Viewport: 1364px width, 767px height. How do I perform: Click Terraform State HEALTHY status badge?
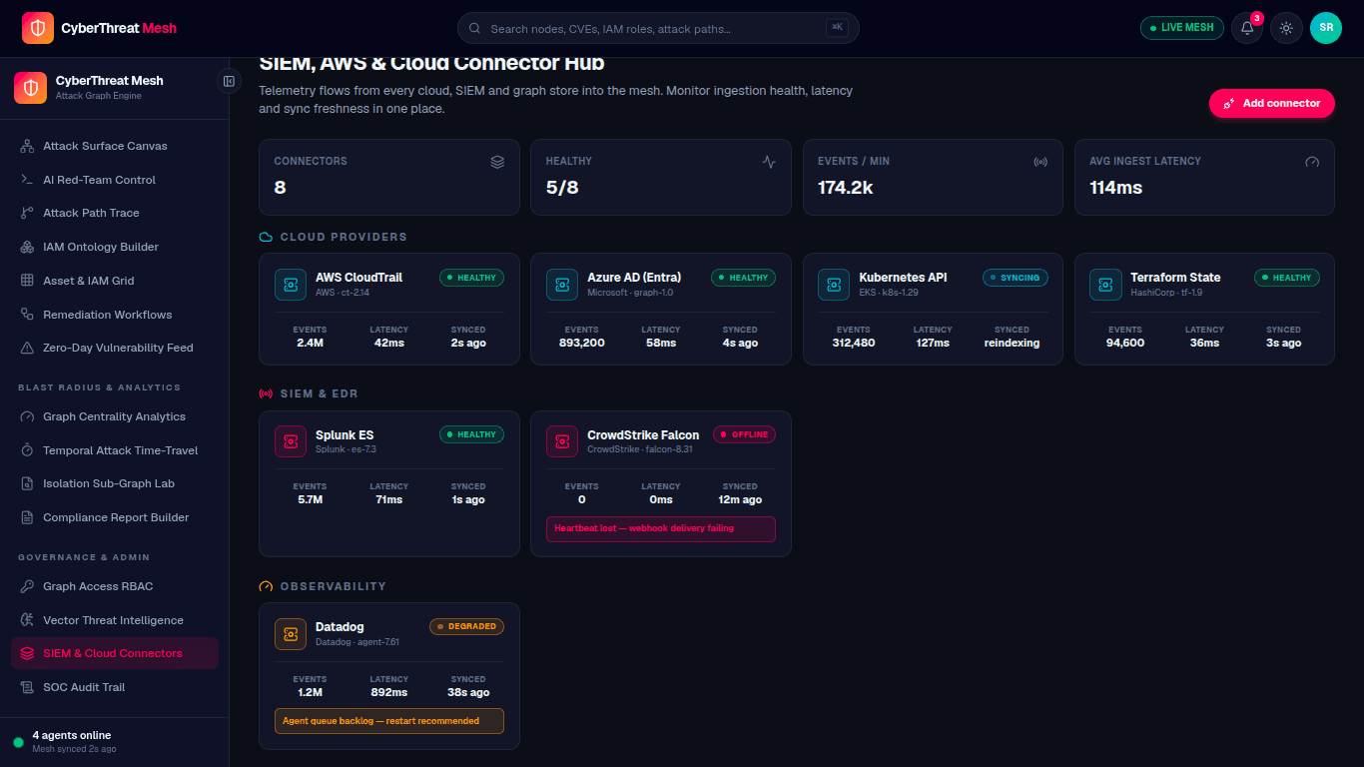[x=1287, y=278]
